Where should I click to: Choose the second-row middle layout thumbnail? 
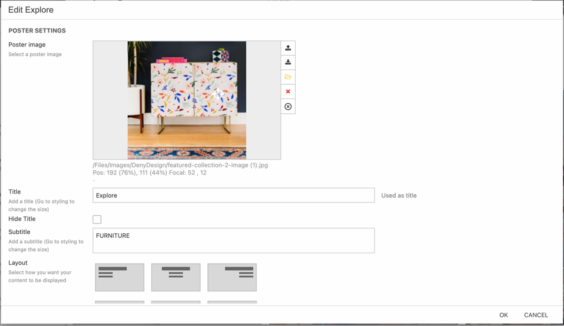(x=176, y=302)
